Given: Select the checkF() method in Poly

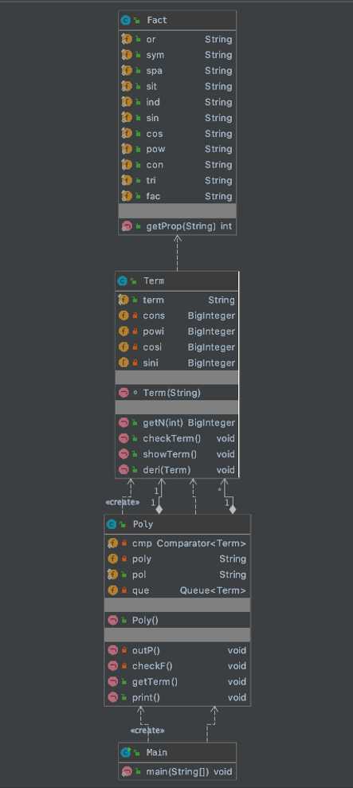Looking at the screenshot, I should pyautogui.click(x=177, y=666).
